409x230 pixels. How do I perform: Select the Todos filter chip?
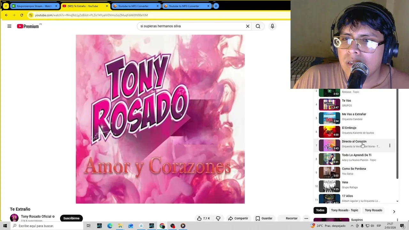[x=320, y=210]
